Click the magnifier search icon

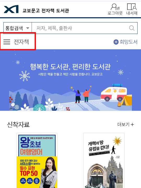click(132, 28)
